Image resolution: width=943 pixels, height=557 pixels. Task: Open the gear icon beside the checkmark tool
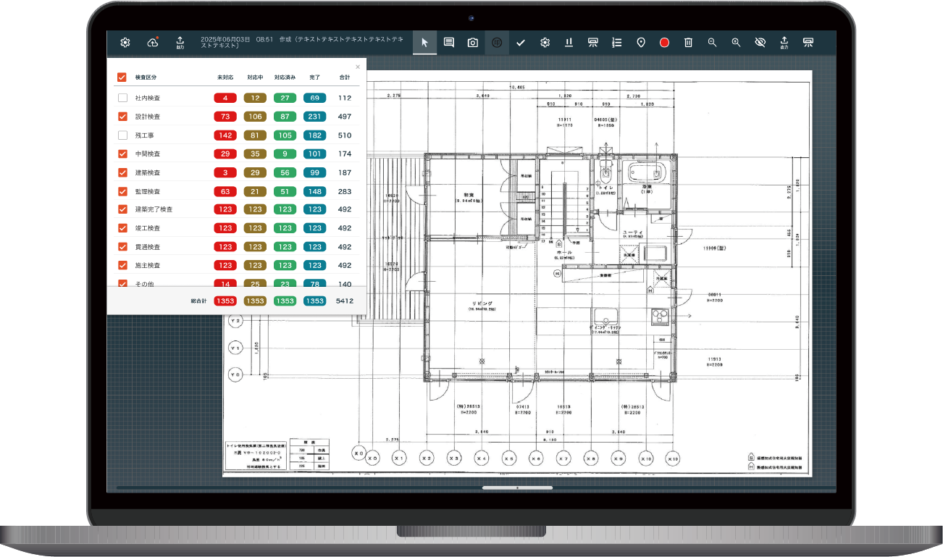coord(545,43)
